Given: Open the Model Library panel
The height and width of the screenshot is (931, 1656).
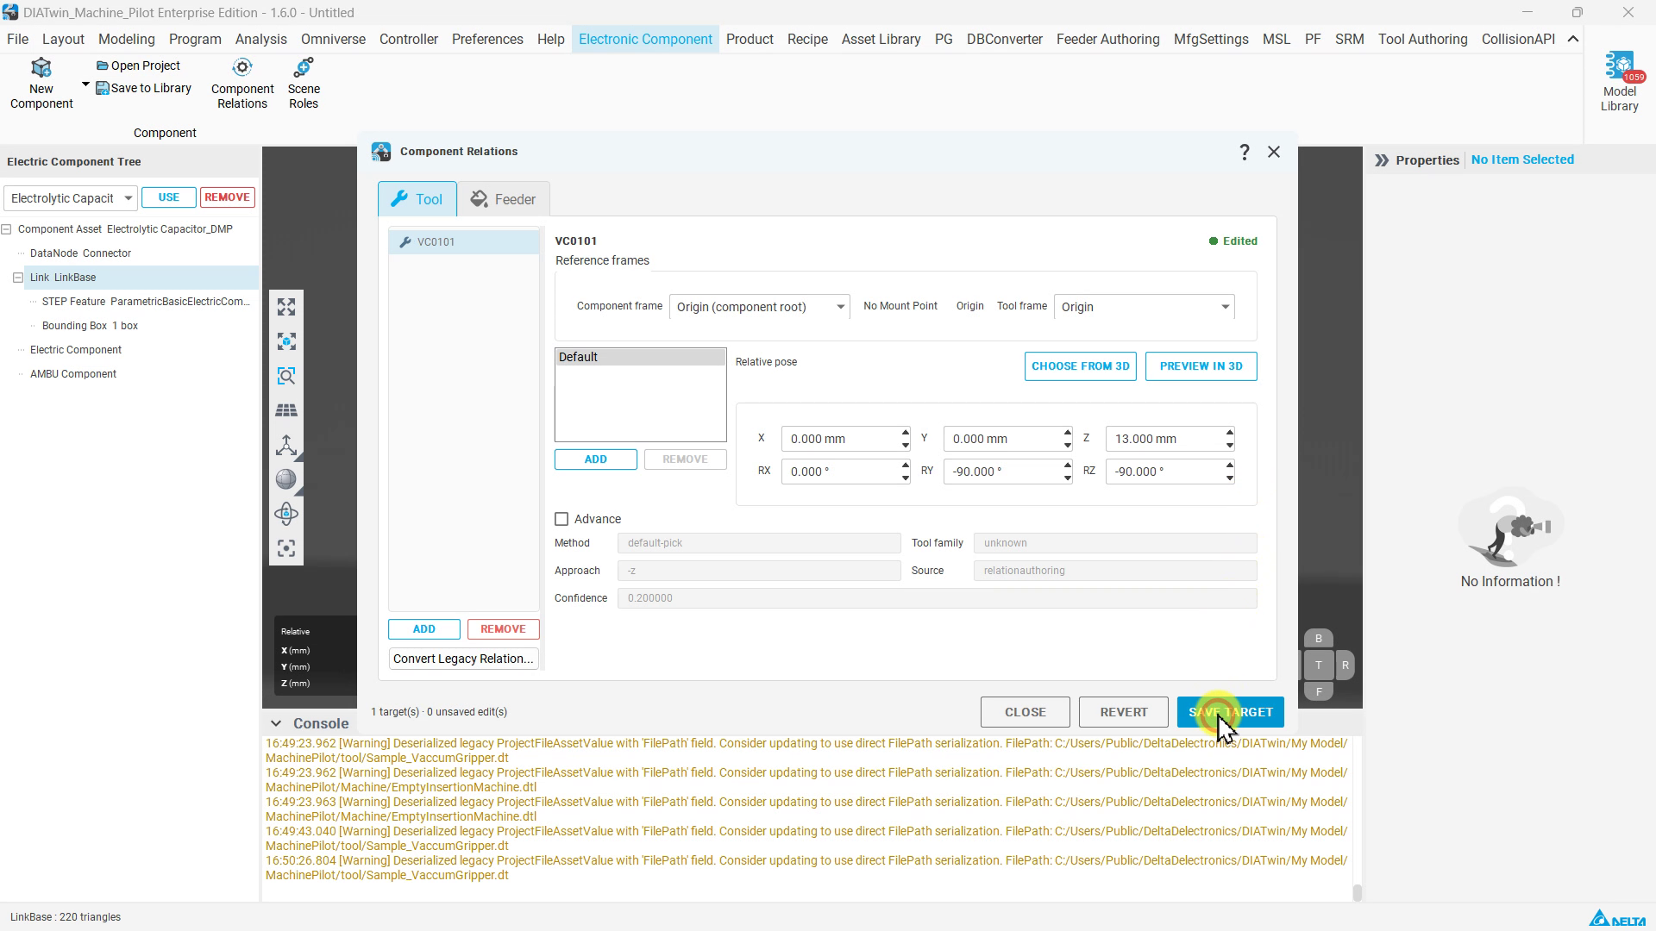Looking at the screenshot, I should click(x=1619, y=82).
